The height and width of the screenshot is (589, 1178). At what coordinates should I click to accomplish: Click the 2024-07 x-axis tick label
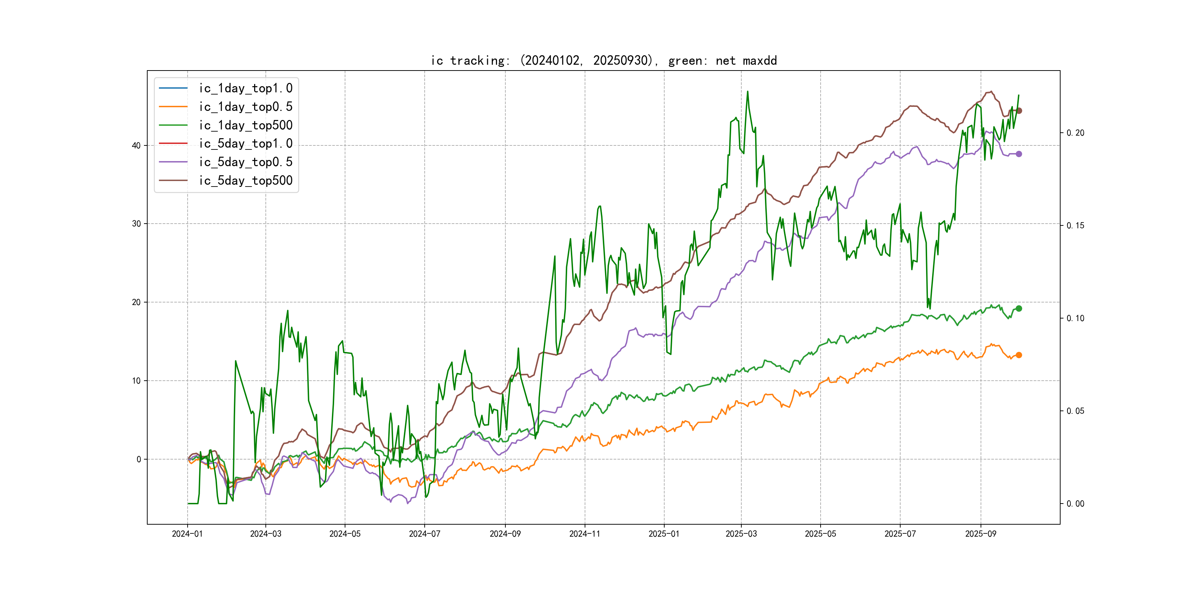click(424, 534)
